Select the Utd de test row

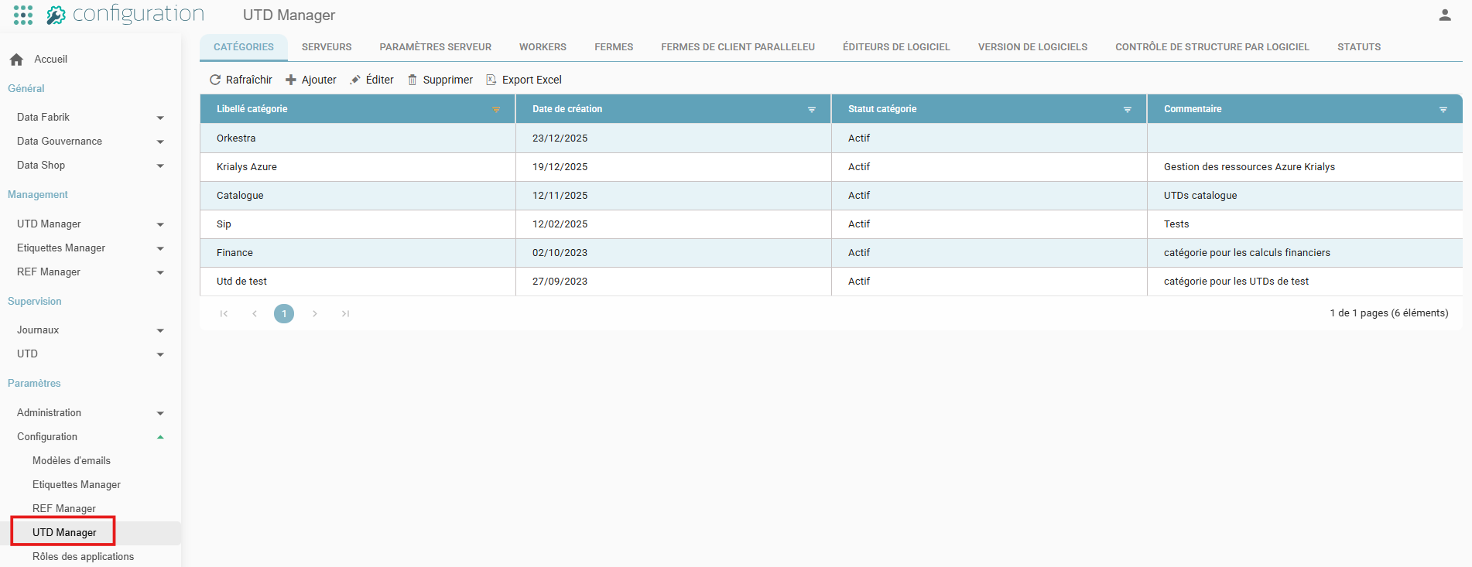[831, 282]
